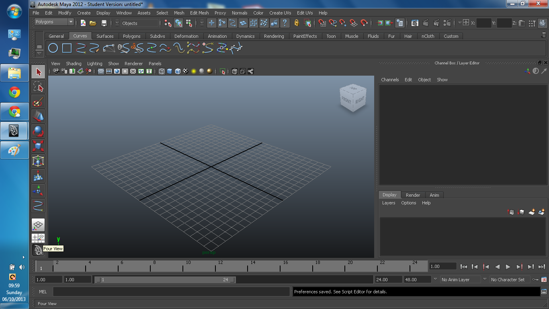
Task: Toggle wireframe cube display in viewport
Action: pos(162,71)
